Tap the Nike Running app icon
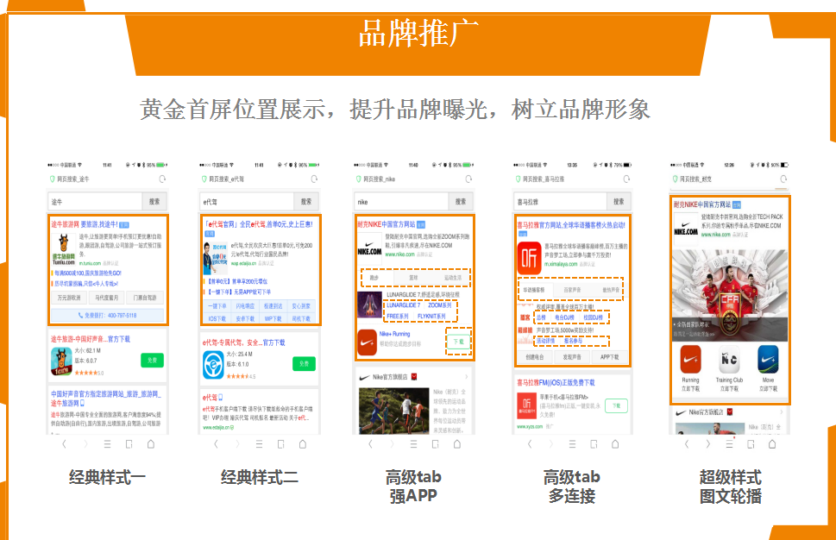This screenshot has height=540, width=836. coord(690,360)
